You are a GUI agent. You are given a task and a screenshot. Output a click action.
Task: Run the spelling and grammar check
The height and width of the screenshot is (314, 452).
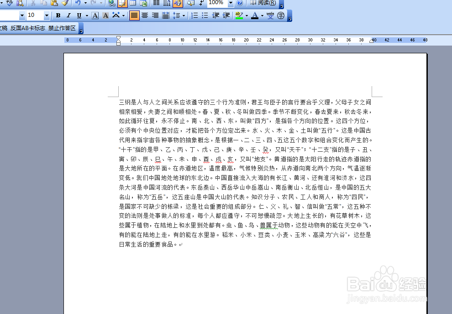click(10, 3)
